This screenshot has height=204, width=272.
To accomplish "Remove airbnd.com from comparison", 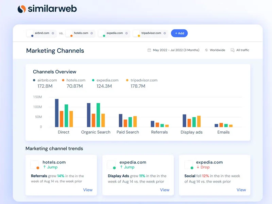I will click(53, 33).
